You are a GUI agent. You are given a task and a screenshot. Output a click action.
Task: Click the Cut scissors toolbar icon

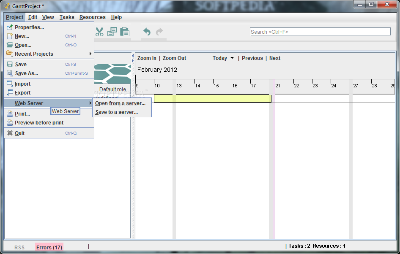99,32
